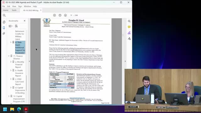Open the page thumbnails panel icon
Viewport: 201px width, 113px height.
[4, 22]
